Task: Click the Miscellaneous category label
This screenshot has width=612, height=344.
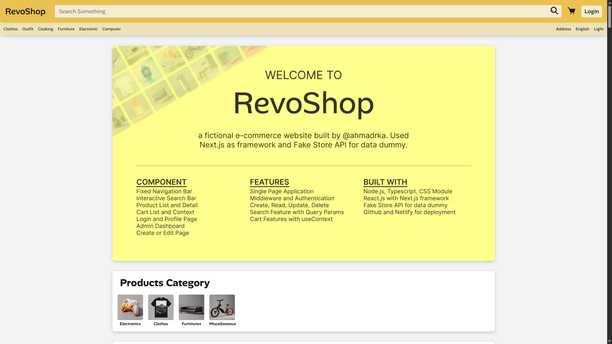Action: [x=223, y=324]
